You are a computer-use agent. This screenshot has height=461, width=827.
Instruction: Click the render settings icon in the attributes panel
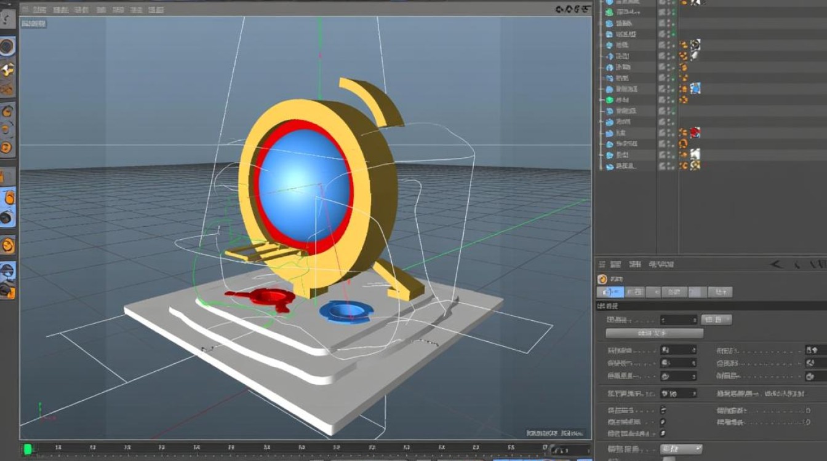click(601, 278)
